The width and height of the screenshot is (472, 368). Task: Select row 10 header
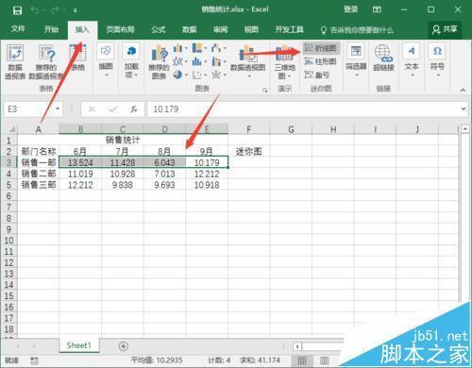[x=8, y=241]
